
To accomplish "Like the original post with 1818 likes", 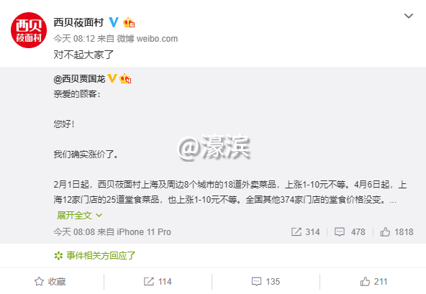I will point(396,232).
